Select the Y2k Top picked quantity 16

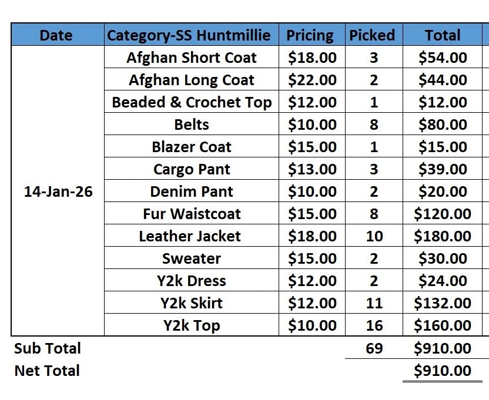click(374, 325)
